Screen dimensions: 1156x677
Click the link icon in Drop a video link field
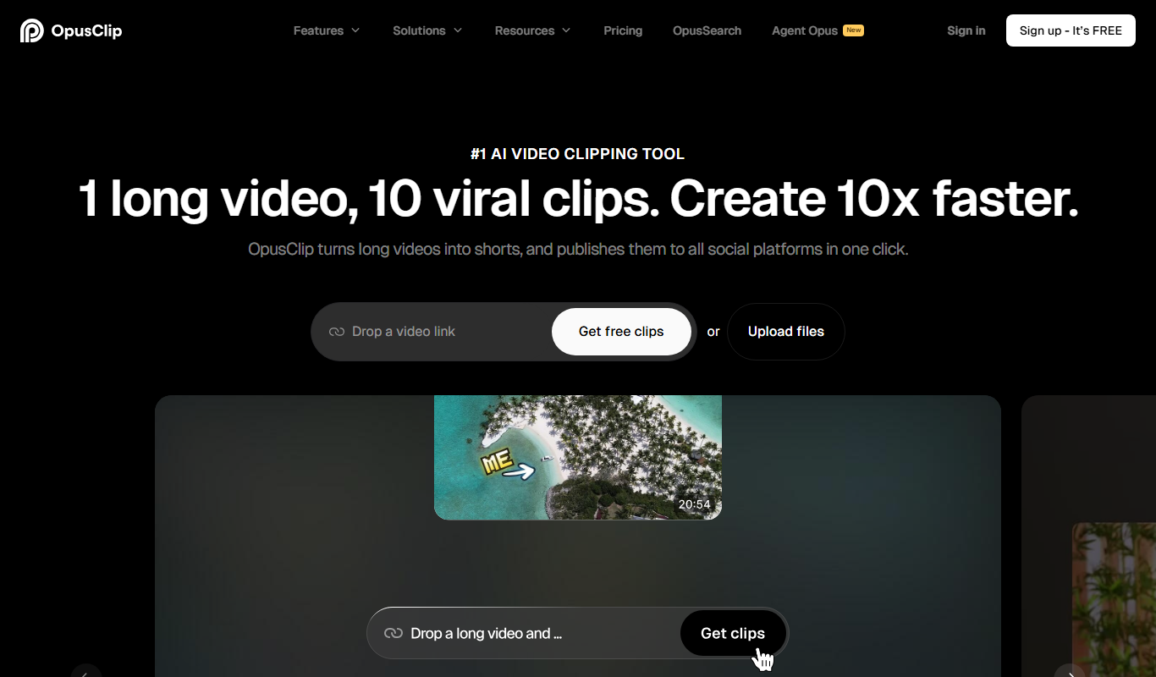337,332
